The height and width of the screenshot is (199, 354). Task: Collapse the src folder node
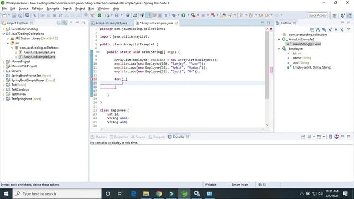tap(8, 43)
